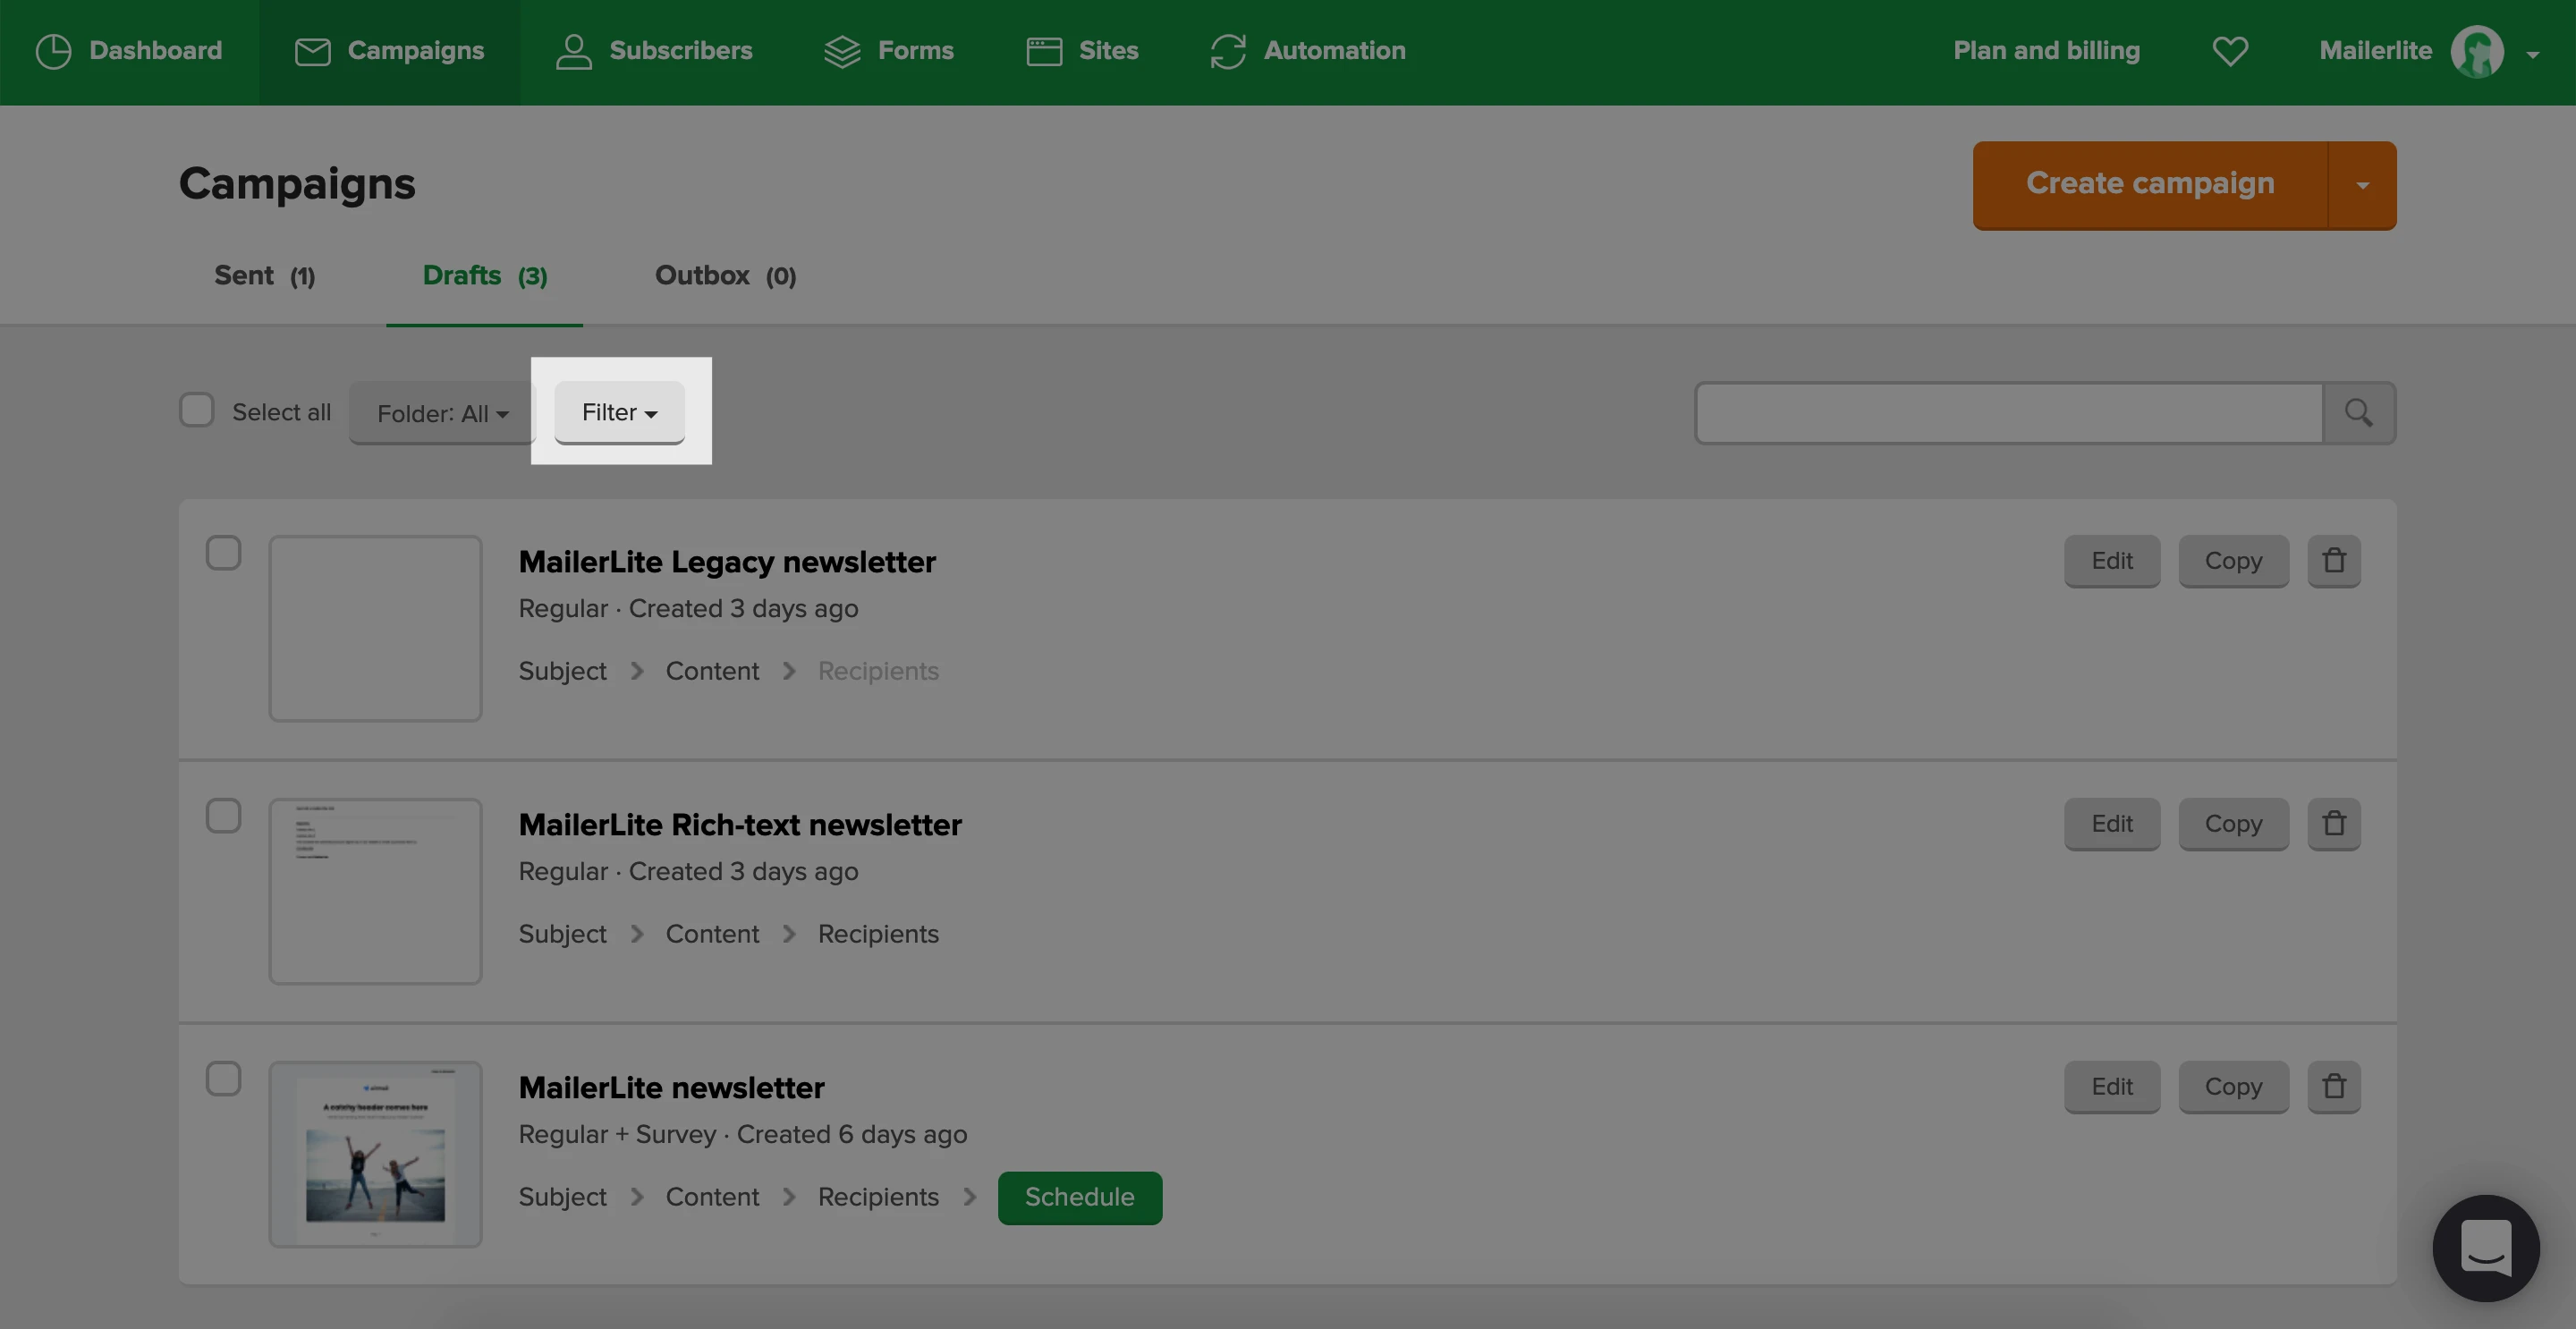Click Content step of Legacy newsletter
Viewport: 2576px width, 1329px height.
click(x=712, y=671)
